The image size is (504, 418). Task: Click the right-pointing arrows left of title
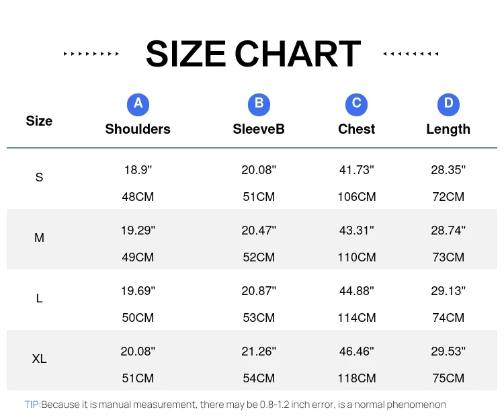[x=91, y=54]
